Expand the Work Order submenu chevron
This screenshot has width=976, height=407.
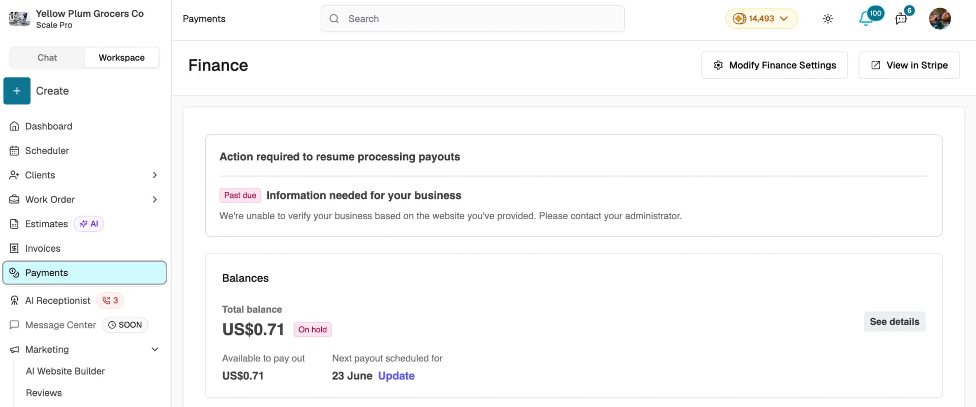tap(155, 199)
